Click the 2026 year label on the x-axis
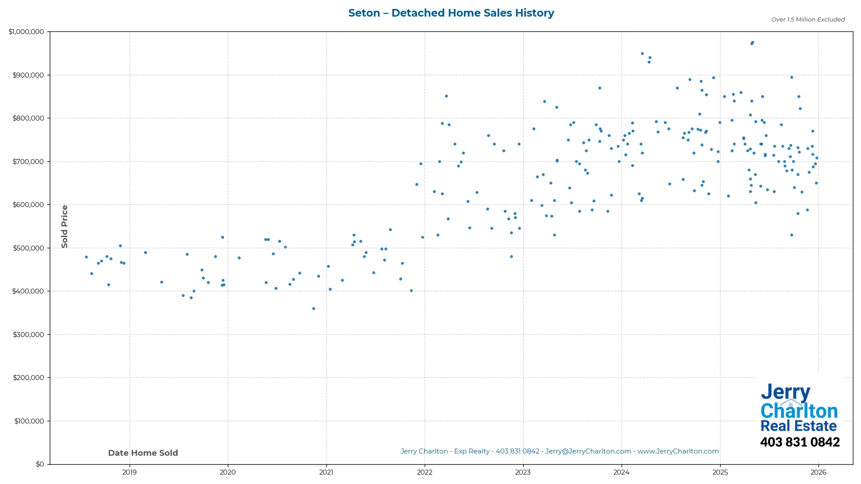Image resolution: width=861 pixels, height=484 pixels. 819,472
